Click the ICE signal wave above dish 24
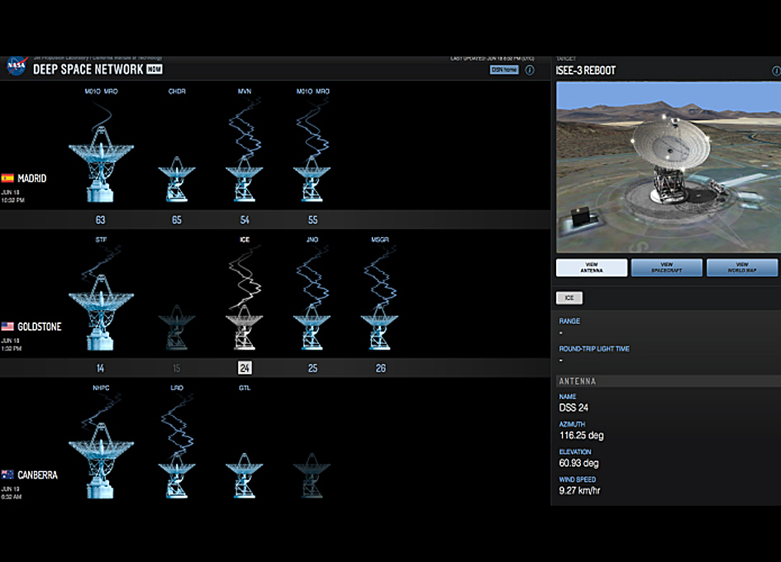 click(x=244, y=277)
